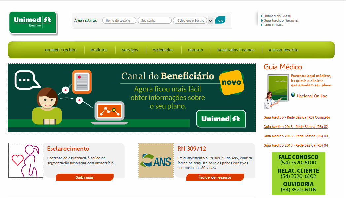Open the Índice de reajuste button
Viewport: 346px width, 198px height.
(215, 177)
